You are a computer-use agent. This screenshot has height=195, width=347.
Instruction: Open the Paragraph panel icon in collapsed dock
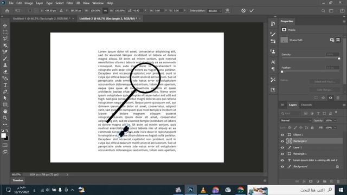coord(273,69)
